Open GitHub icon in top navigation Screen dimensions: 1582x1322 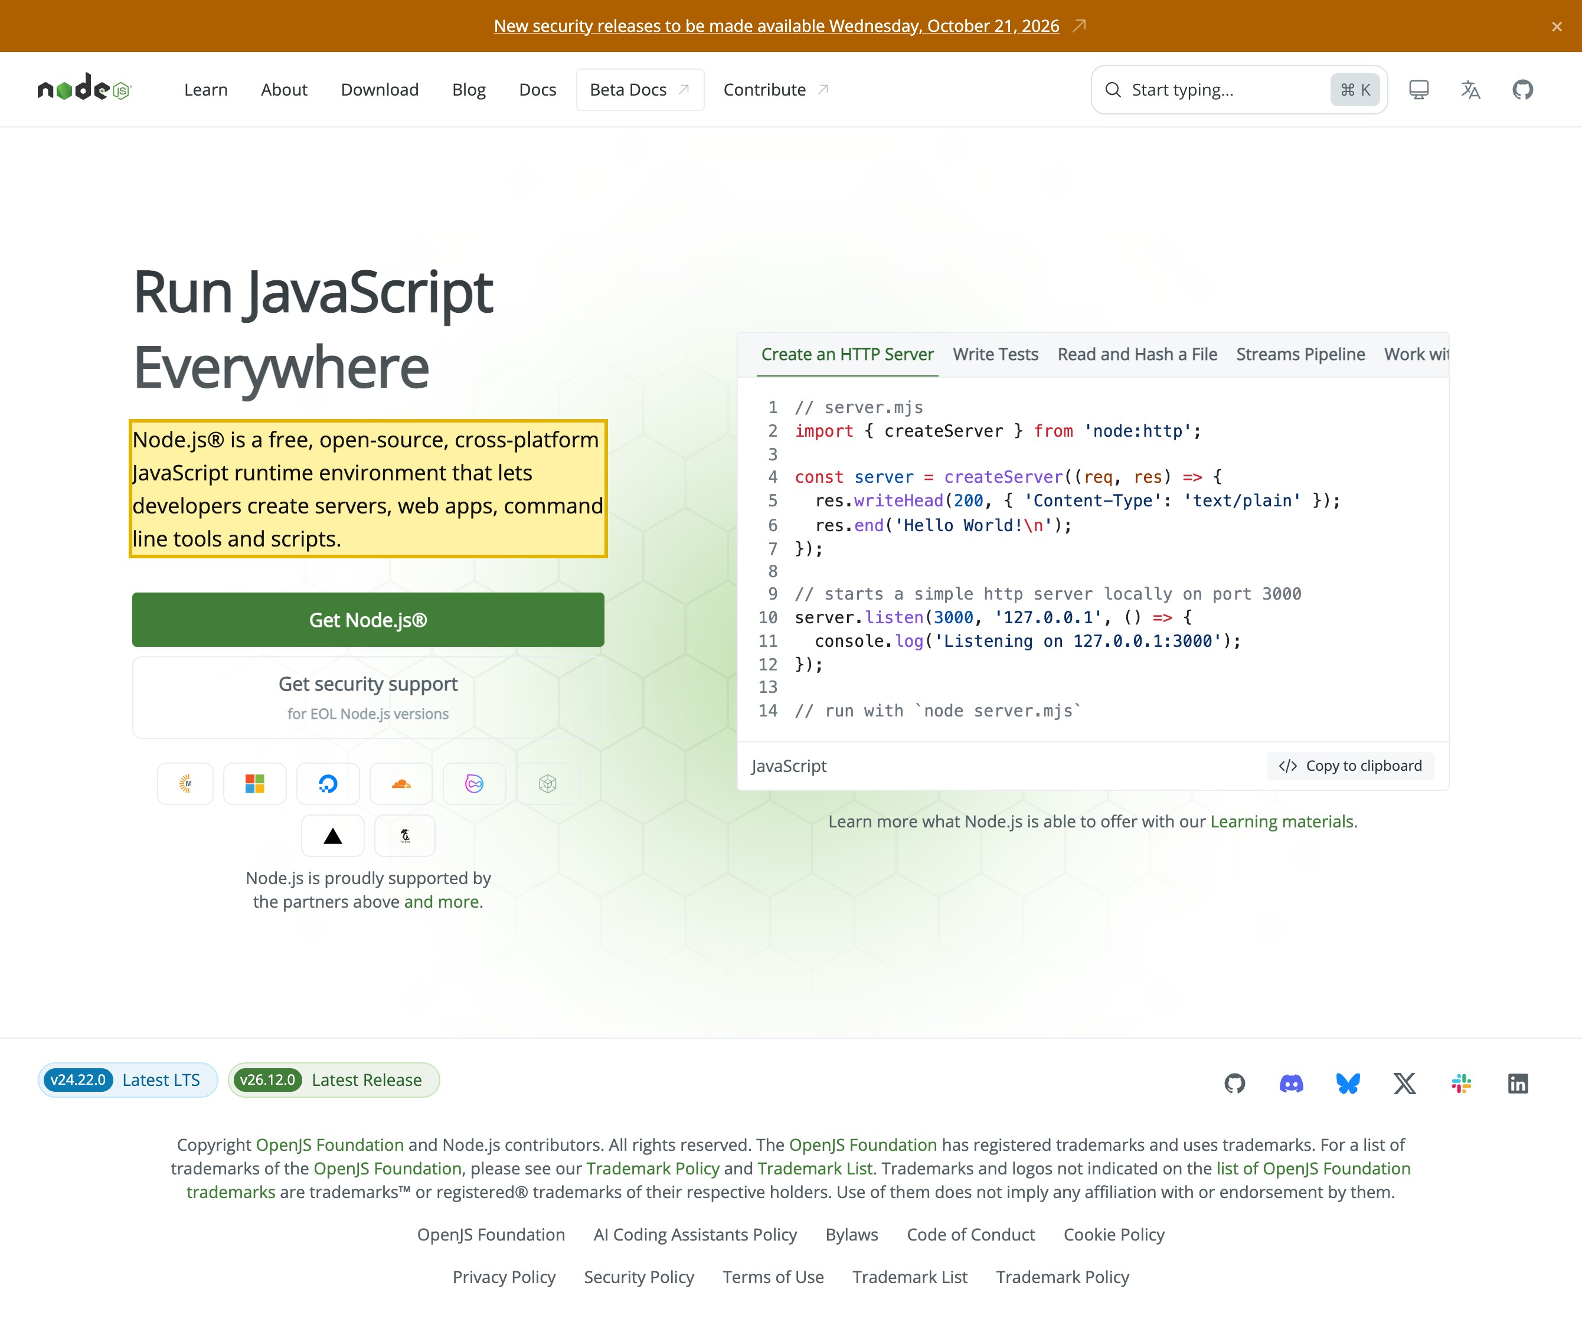1522,90
